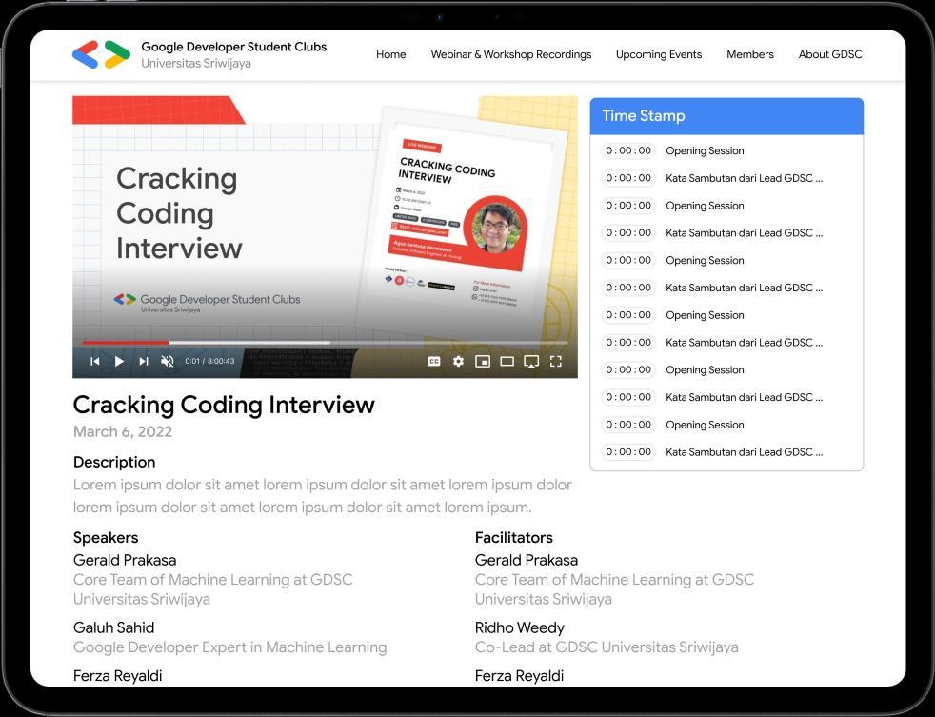Select the first Kata Sambutan dari Lead GDSC row

tap(711, 178)
